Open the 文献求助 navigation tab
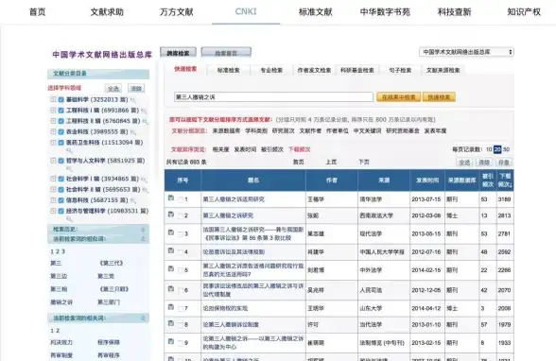Screen dimensions: 556x361 (107, 12)
